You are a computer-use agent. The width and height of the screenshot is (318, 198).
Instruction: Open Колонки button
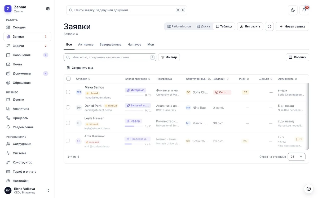click(297, 57)
